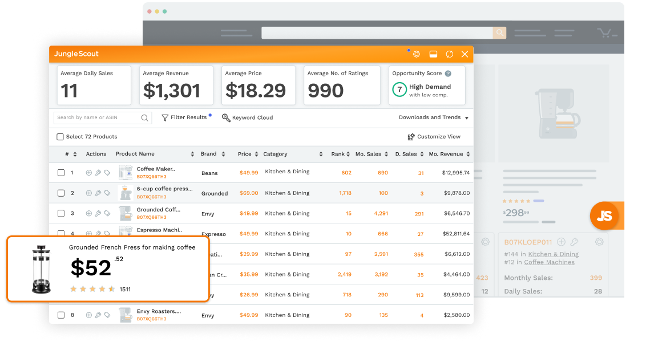Click the pin icon in row 1
Screen dimensions: 646x342
click(x=98, y=173)
